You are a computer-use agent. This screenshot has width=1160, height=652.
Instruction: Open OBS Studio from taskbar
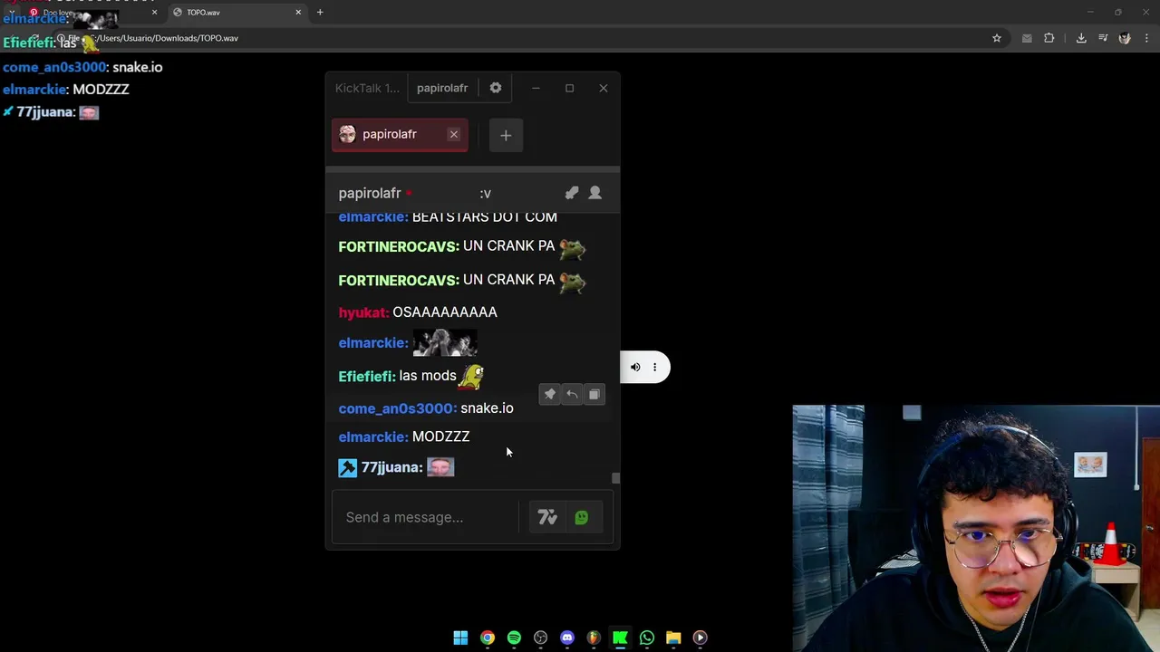541,638
